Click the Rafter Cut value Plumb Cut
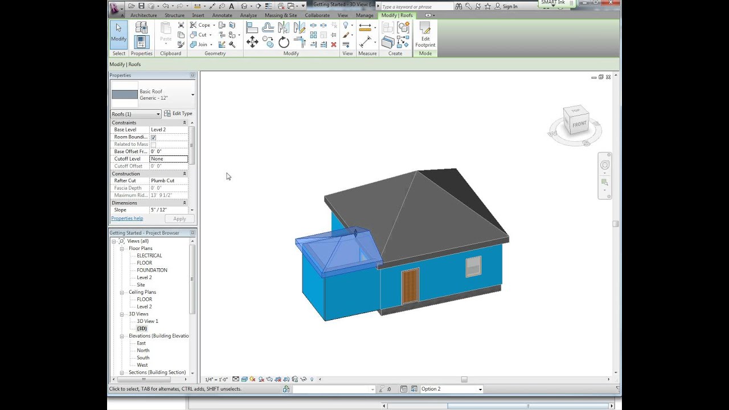This screenshot has height=410, width=729. click(169, 181)
